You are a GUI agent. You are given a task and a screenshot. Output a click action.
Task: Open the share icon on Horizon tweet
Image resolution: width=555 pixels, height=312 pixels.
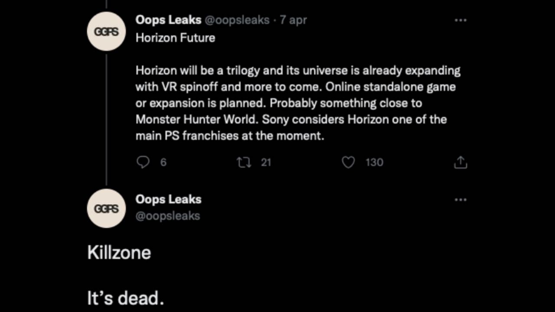pyautogui.click(x=460, y=162)
